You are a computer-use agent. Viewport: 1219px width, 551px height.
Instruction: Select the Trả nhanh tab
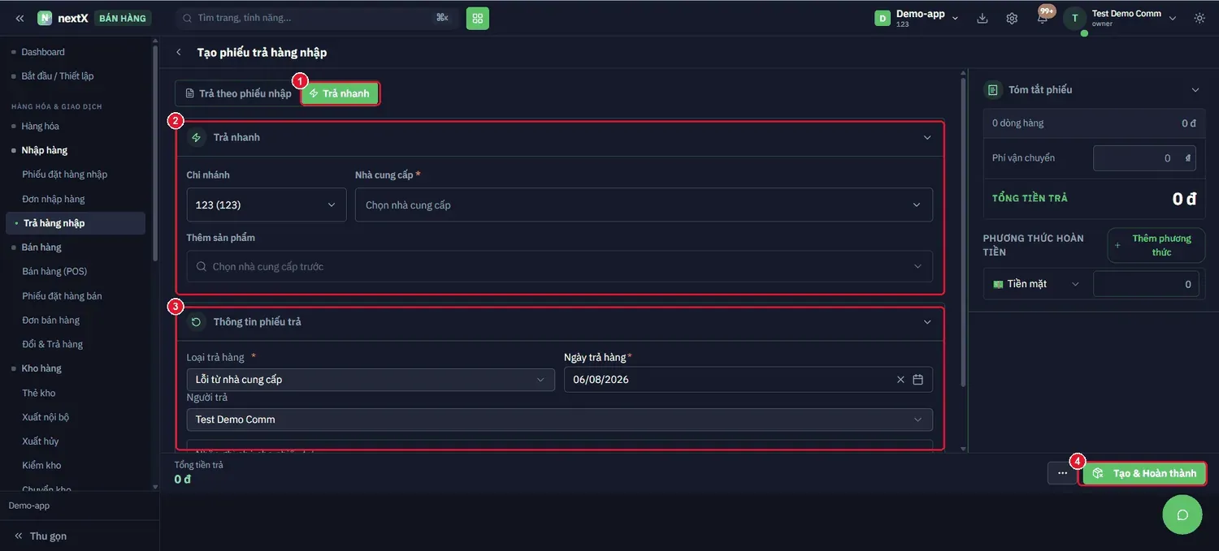point(340,93)
